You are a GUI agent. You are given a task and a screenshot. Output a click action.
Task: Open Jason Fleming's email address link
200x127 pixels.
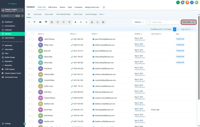[105, 39]
